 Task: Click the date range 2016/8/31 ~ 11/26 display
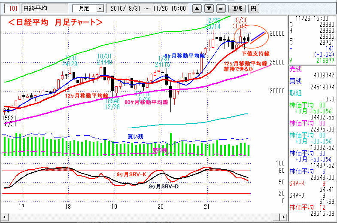tap(148, 8)
